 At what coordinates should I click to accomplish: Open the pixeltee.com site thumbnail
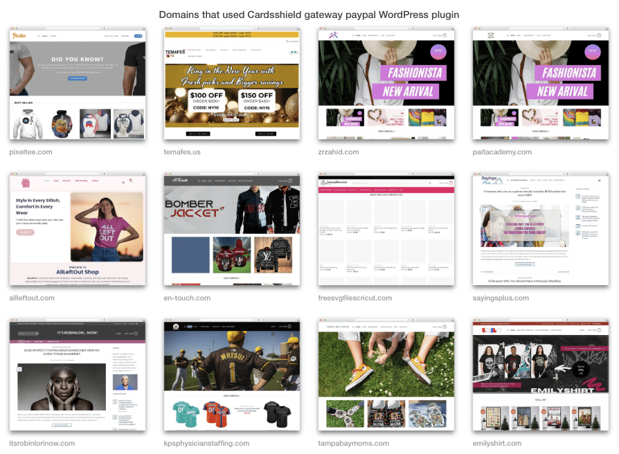tap(78, 83)
